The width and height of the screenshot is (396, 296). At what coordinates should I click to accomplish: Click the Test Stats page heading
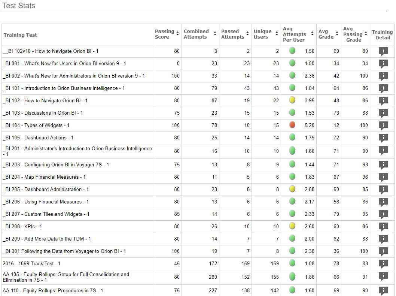tap(19, 6)
